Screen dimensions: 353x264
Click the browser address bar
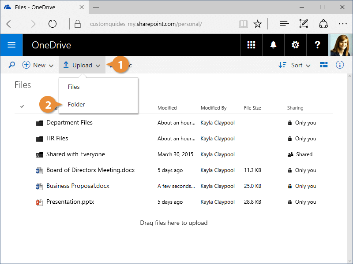[x=154, y=24]
